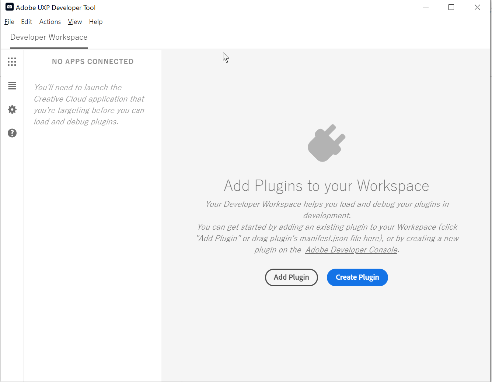Click text 'You'll need to launch the'
Screen dimensions: 492x382
(x=78, y=88)
